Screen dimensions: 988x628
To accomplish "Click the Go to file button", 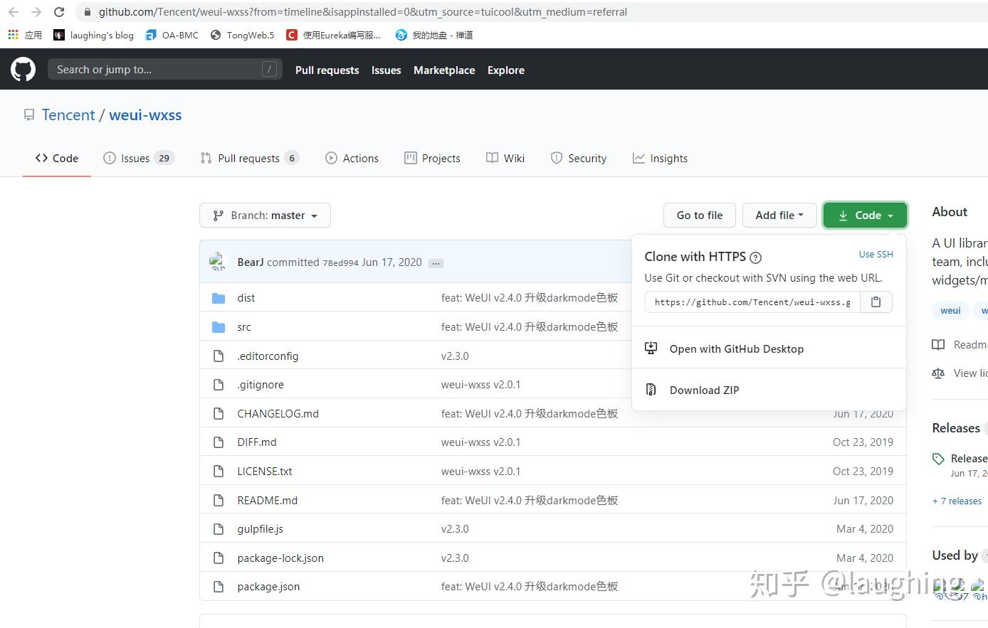I will 700,215.
